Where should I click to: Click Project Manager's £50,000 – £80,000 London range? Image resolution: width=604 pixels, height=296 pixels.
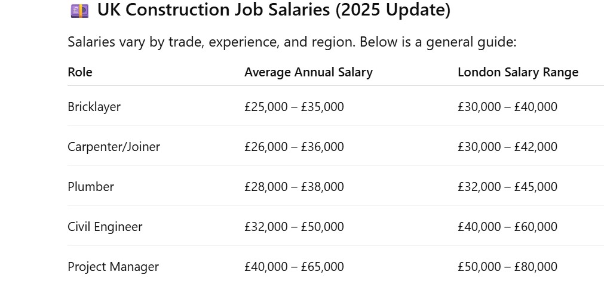click(507, 267)
